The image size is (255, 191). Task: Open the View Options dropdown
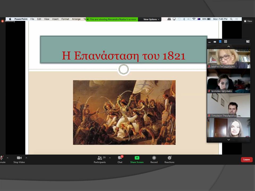click(x=151, y=19)
